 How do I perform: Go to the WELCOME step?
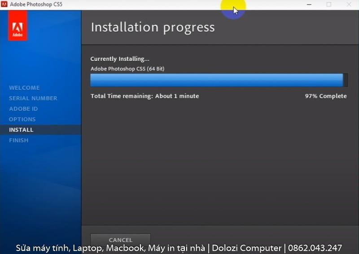(24, 88)
